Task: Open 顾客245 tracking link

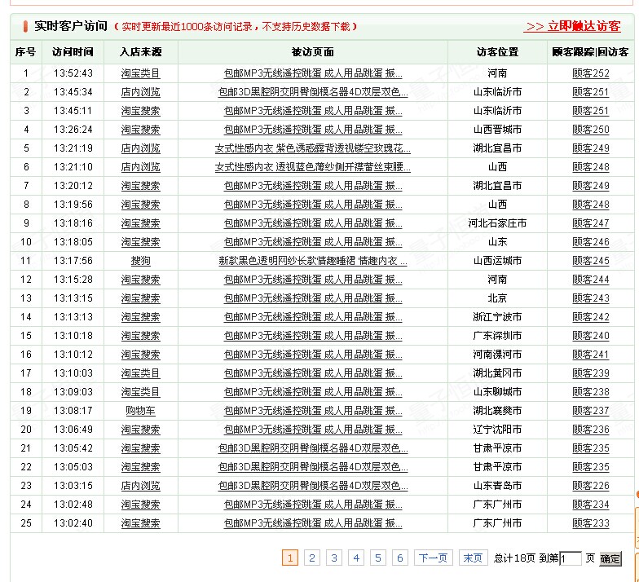Action: [x=591, y=261]
